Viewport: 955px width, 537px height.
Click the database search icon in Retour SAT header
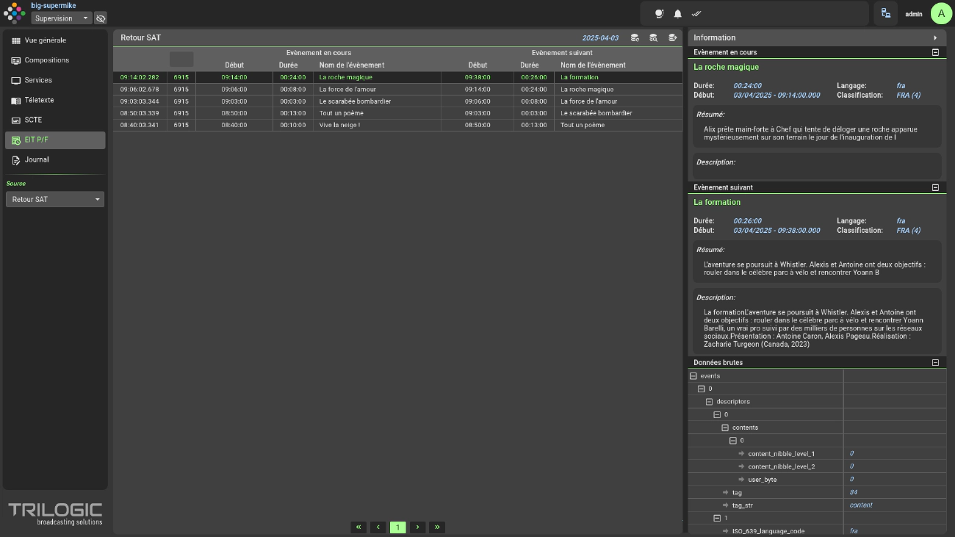coord(653,37)
